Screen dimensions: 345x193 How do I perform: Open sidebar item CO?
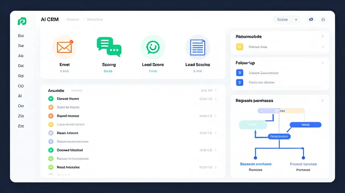click(x=21, y=86)
